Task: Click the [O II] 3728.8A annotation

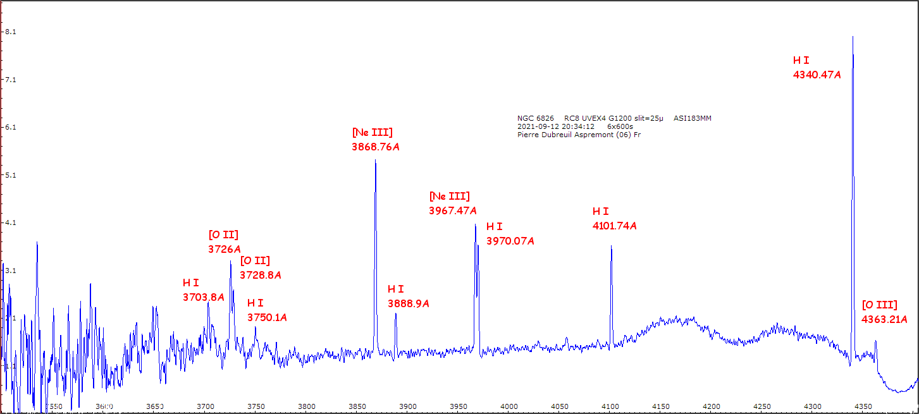Action: tap(260, 268)
